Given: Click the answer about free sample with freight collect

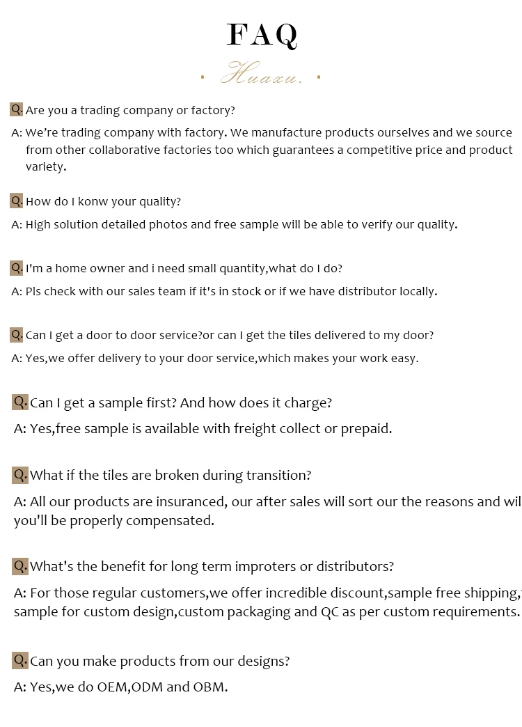Looking at the screenshot, I should 203,429.
